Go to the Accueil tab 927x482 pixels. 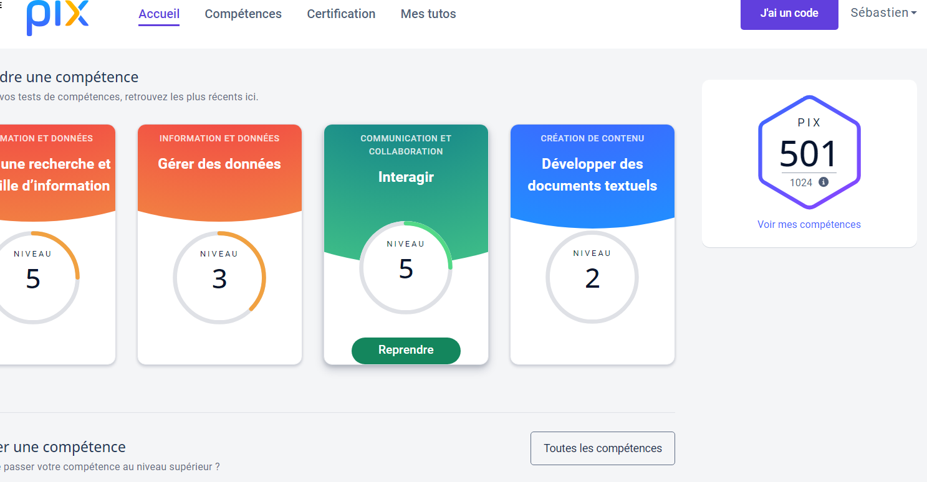[159, 14]
